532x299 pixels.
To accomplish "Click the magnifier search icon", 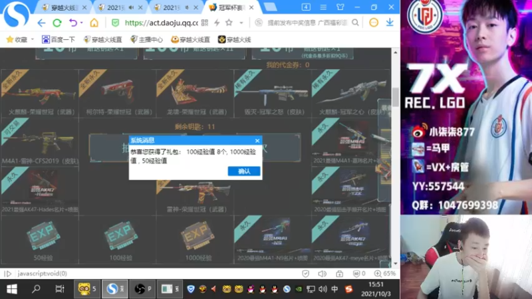I will [355, 23].
